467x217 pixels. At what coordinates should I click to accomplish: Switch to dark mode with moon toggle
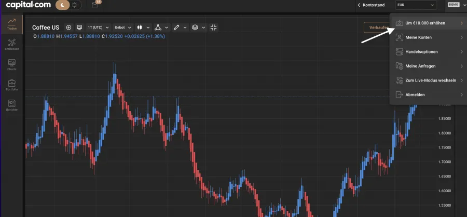pos(63,5)
